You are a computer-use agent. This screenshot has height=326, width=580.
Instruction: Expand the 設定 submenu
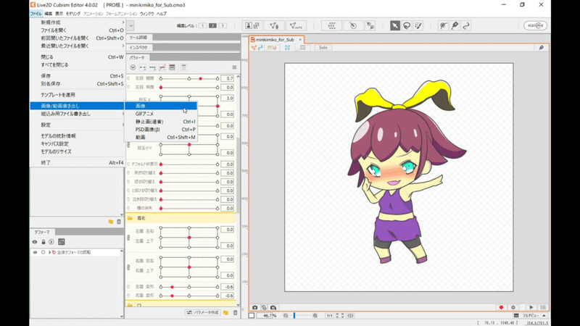pyautogui.click(x=77, y=125)
